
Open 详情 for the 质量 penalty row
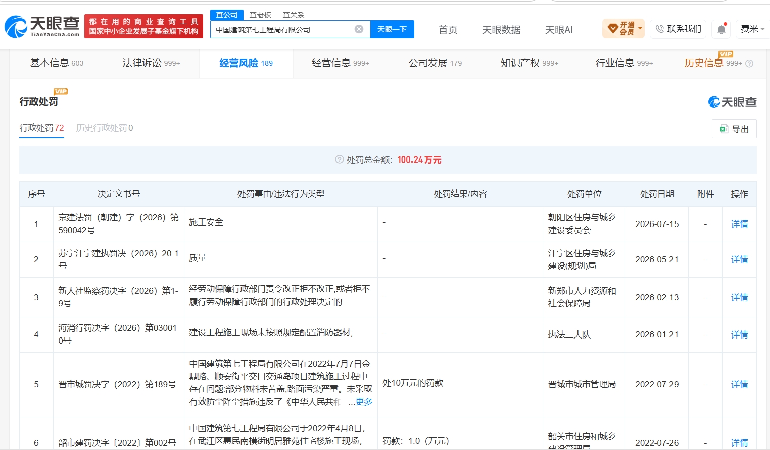point(739,259)
